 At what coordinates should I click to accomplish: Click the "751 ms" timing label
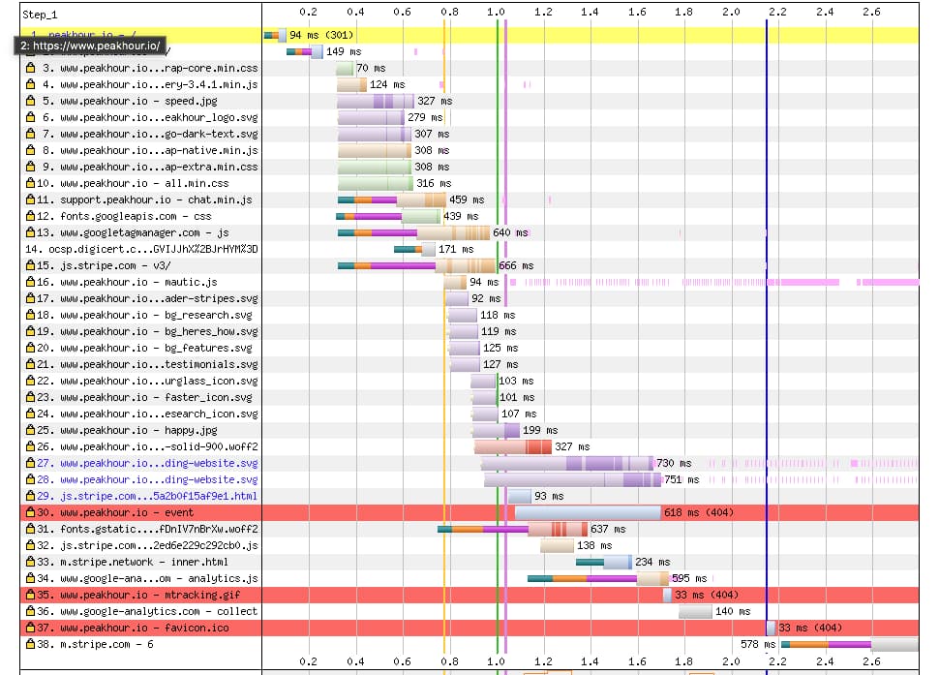[x=682, y=479]
